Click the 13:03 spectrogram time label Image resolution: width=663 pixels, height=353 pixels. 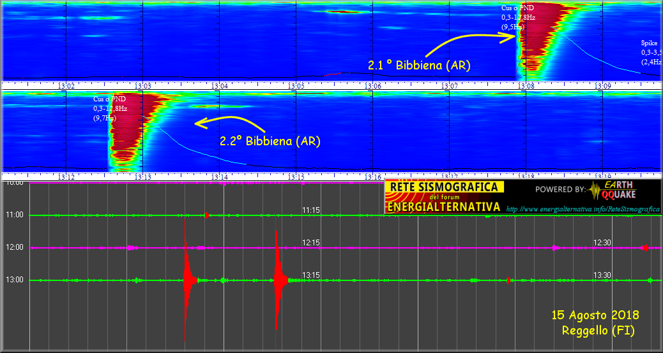(x=143, y=85)
